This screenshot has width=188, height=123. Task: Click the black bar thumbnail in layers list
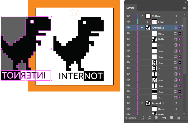(x=154, y=91)
